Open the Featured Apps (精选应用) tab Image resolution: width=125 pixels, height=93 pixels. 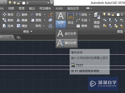(73, 8)
